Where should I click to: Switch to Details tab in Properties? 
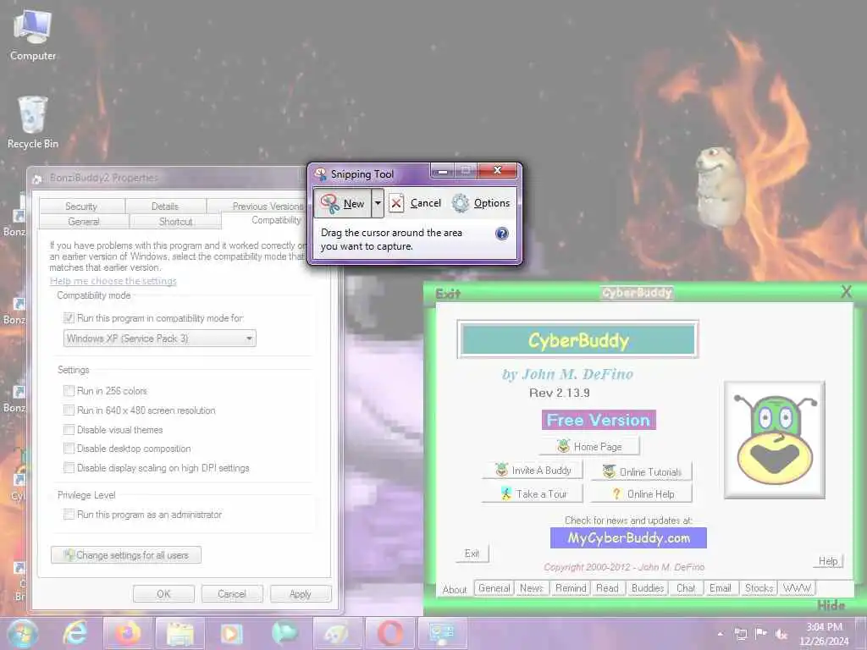165,207
